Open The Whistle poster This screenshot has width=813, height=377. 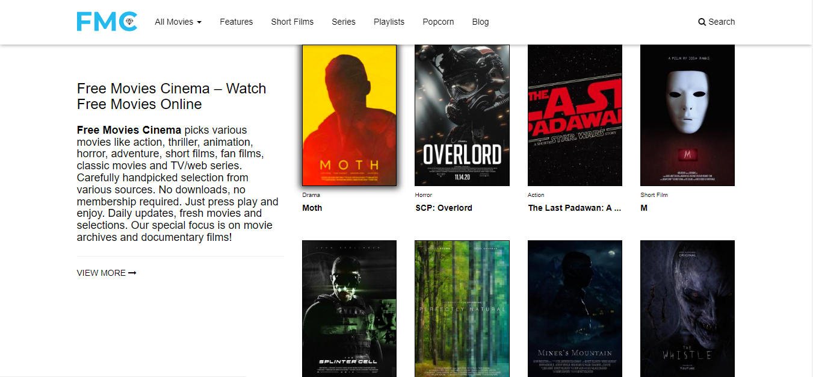tap(687, 308)
